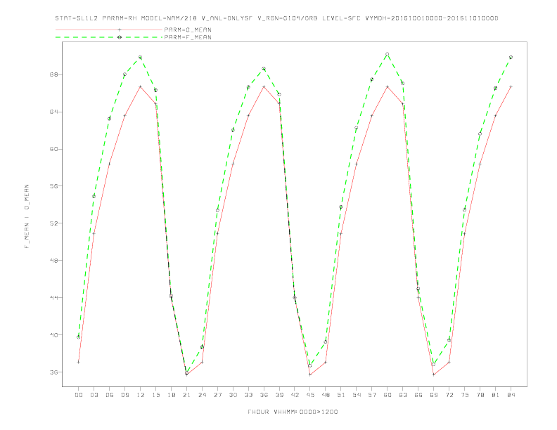Click x-axis tick label 15
The width and height of the screenshot is (557, 430).
tap(155, 395)
